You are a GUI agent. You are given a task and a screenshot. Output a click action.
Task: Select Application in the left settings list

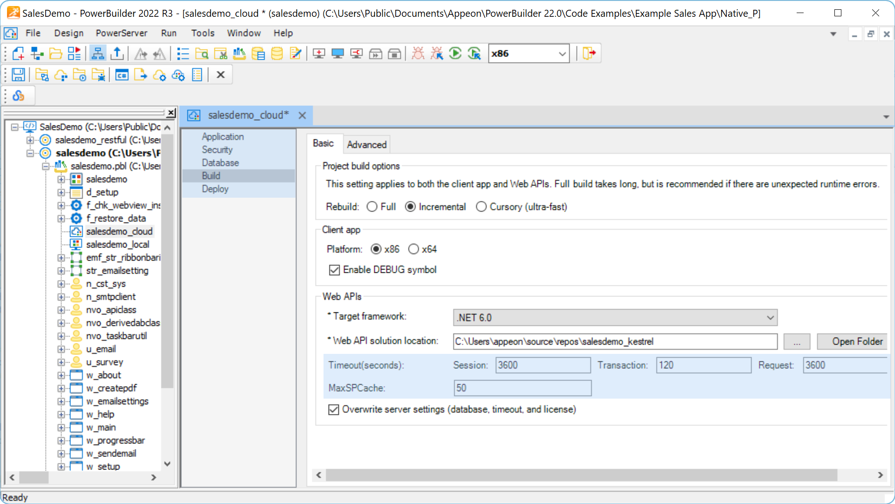click(223, 137)
